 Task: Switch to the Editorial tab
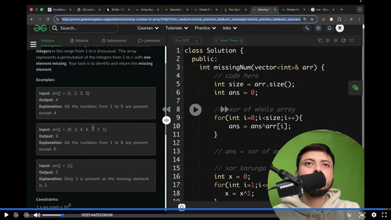click(80, 41)
